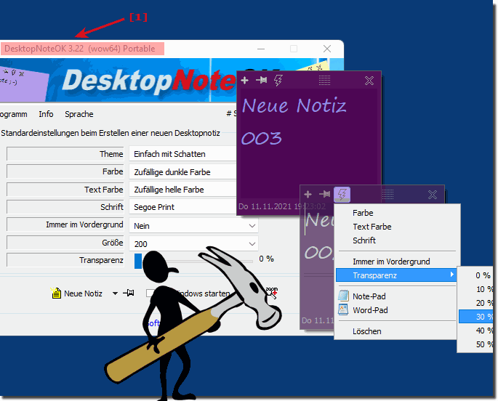Viewport: 498px width, 401px height.
Task: Set transparency to 50 % in submenu
Action: pyautogui.click(x=475, y=344)
